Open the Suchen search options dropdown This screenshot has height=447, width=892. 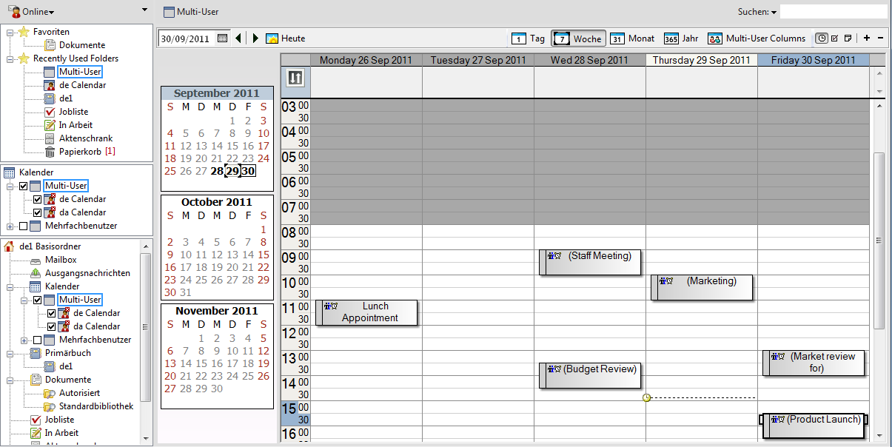click(757, 12)
